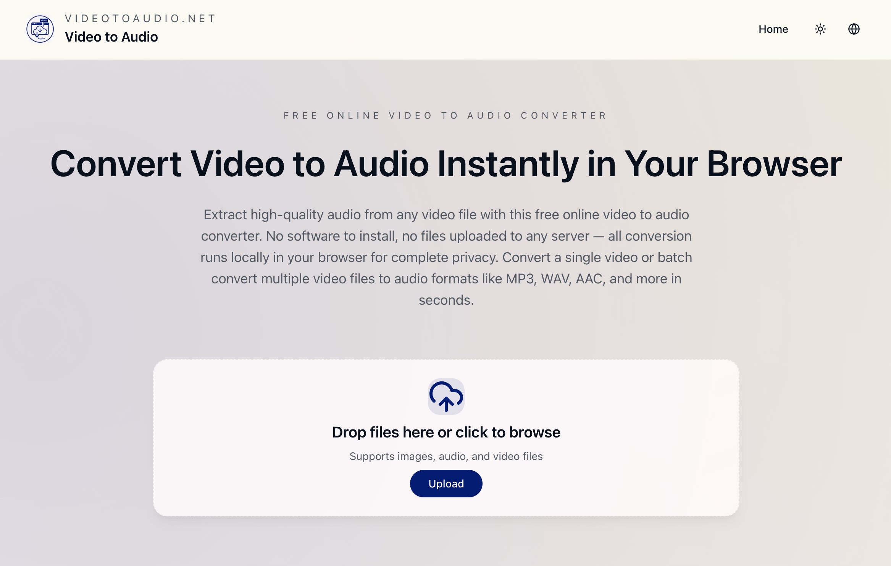The image size is (891, 566).
Task: Click "Drop files here or click to browse"
Action: pyautogui.click(x=446, y=432)
